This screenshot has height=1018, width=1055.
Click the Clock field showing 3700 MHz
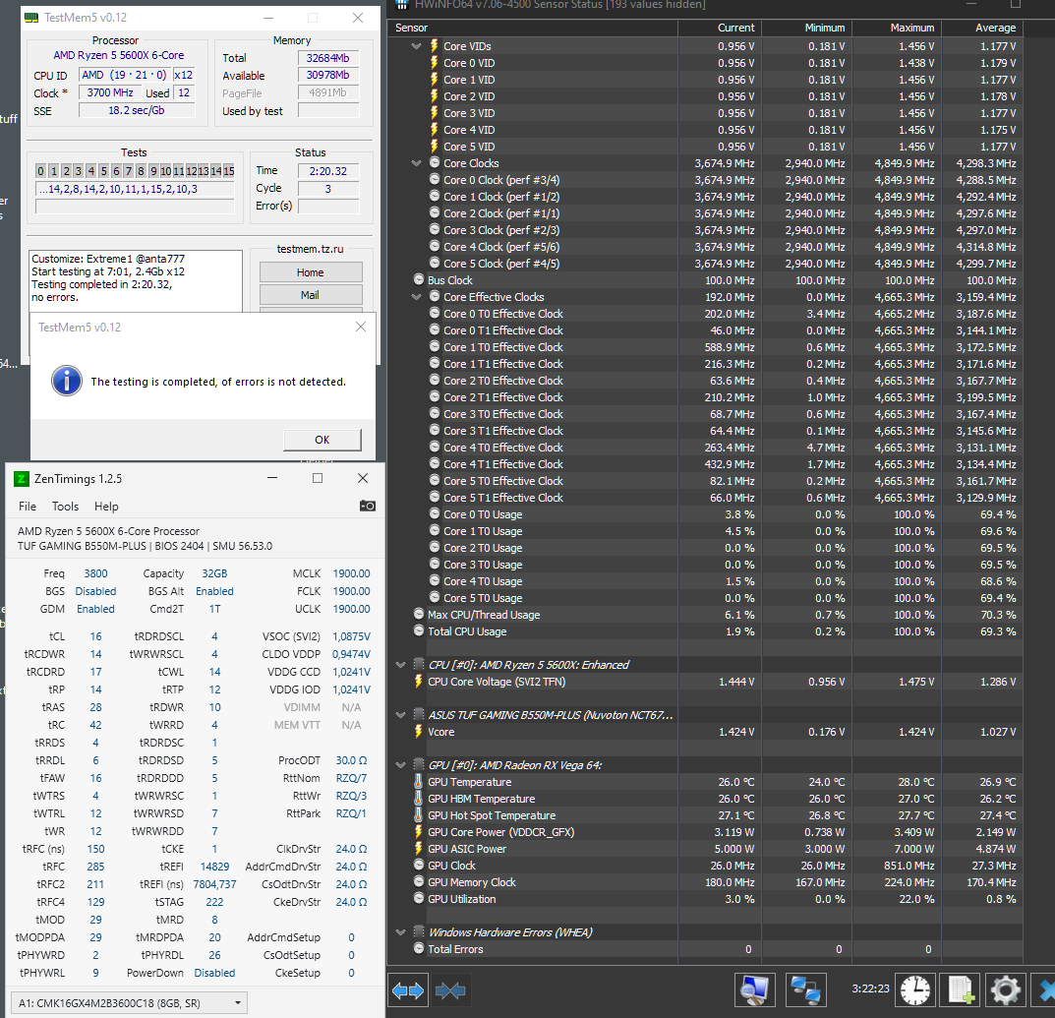pos(110,92)
